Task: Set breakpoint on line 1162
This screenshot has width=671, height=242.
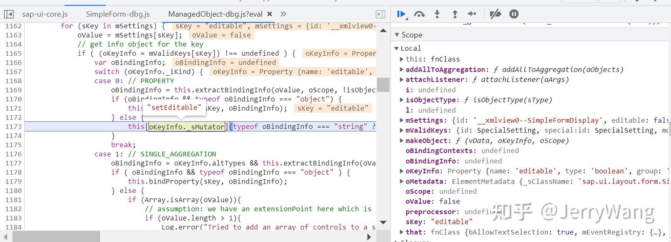Action: click(x=13, y=26)
